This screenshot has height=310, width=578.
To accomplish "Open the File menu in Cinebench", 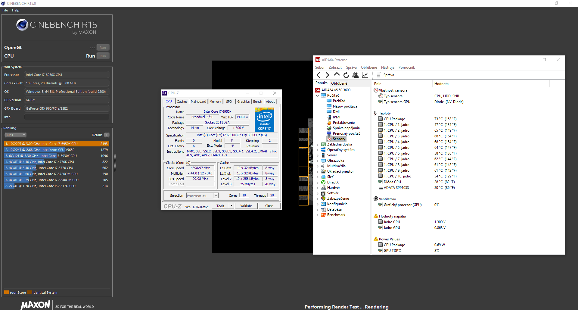I will [x=5, y=10].
